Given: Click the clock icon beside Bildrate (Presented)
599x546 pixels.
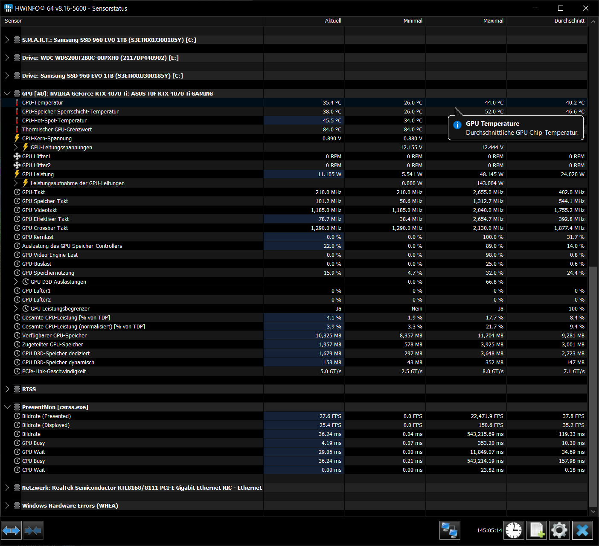Looking at the screenshot, I should pyautogui.click(x=17, y=416).
